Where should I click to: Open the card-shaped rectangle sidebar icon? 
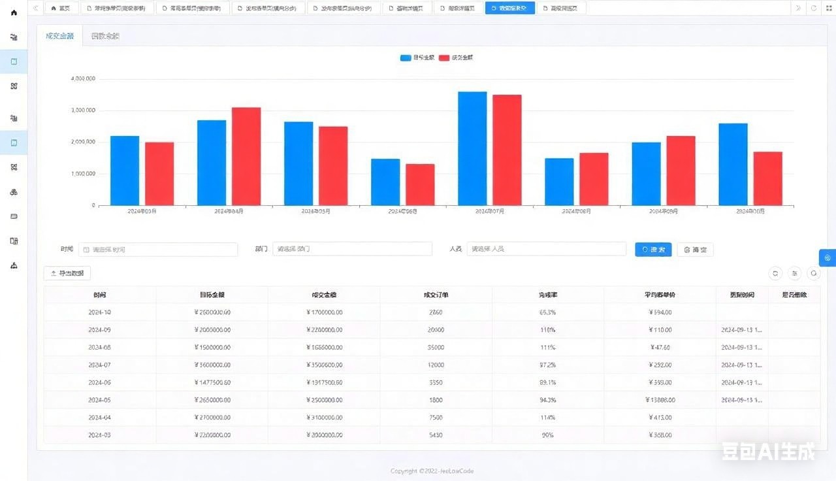pyautogui.click(x=14, y=216)
